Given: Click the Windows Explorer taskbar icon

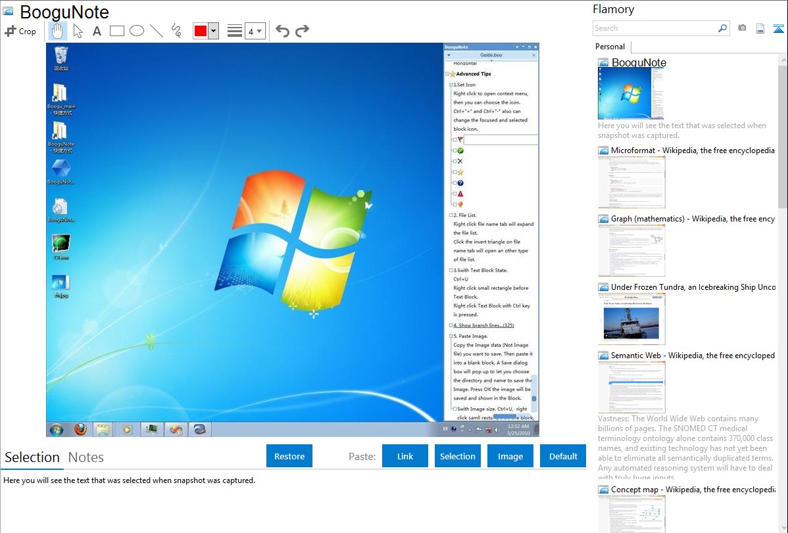Looking at the screenshot, I should click(103, 430).
